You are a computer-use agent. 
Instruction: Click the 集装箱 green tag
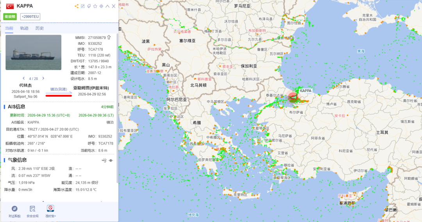pos(10,17)
